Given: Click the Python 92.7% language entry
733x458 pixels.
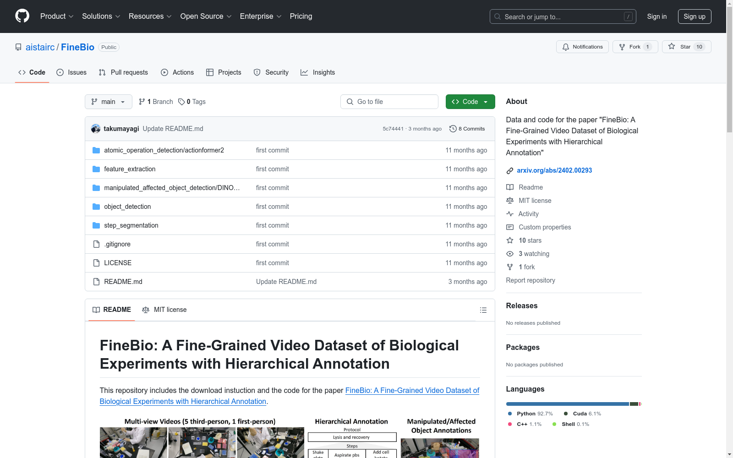Looking at the screenshot, I should (x=531, y=414).
